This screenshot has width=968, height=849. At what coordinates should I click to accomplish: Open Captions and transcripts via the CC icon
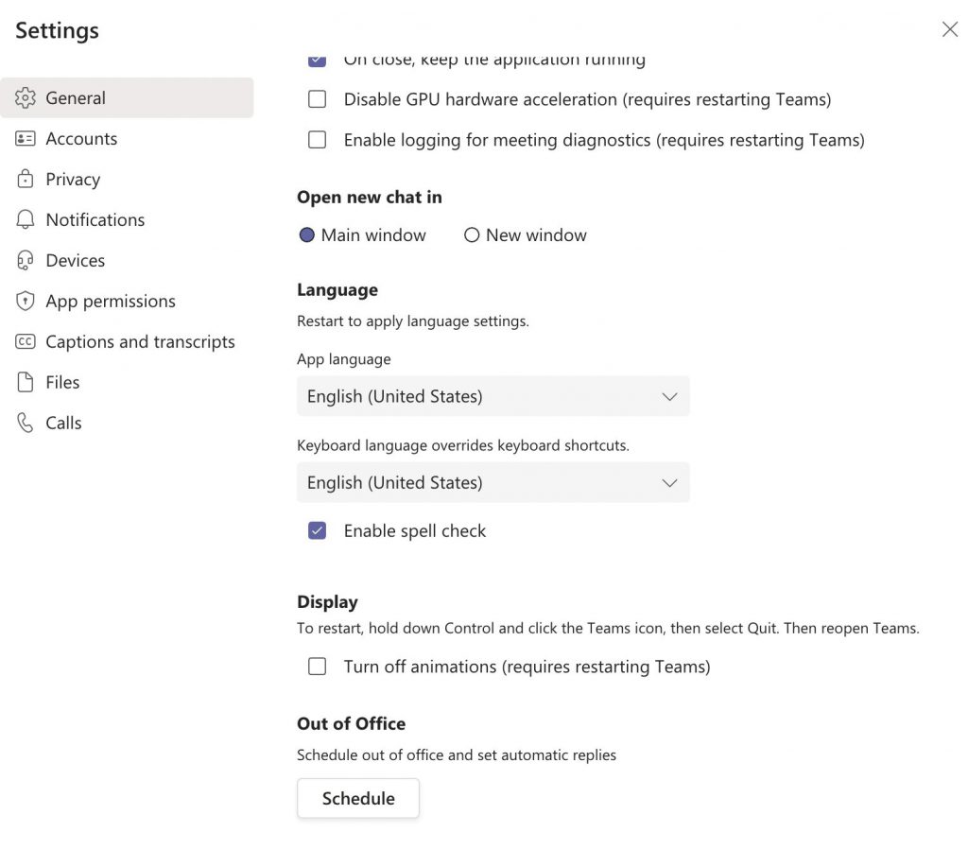click(26, 341)
